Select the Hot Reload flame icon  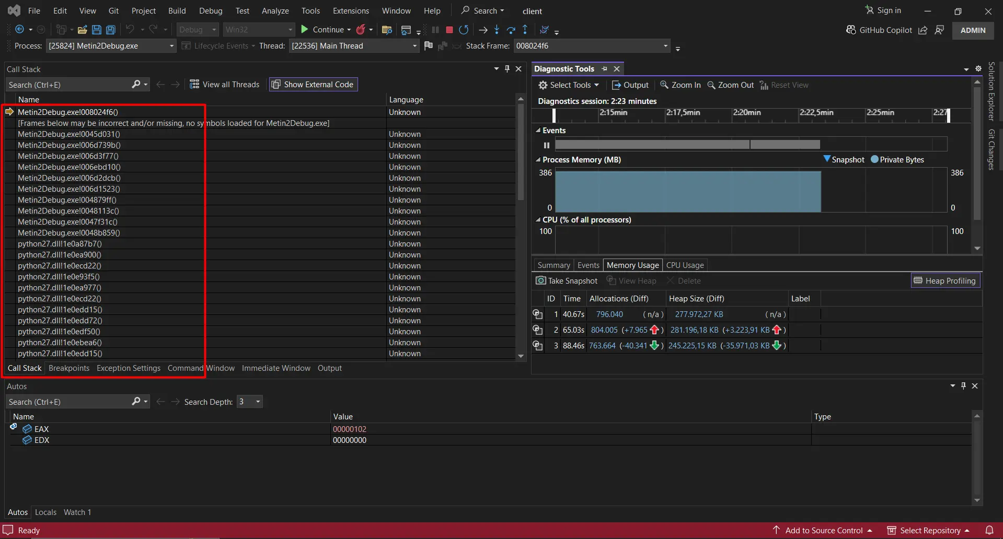pos(360,30)
